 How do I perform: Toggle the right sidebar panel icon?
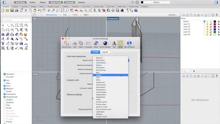(216, 2)
